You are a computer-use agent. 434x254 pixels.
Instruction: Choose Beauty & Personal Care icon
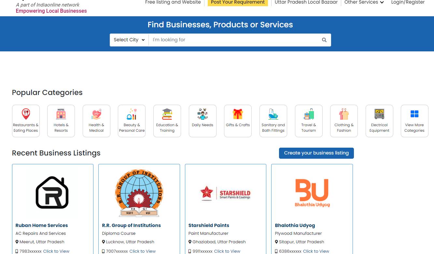pyautogui.click(x=132, y=114)
